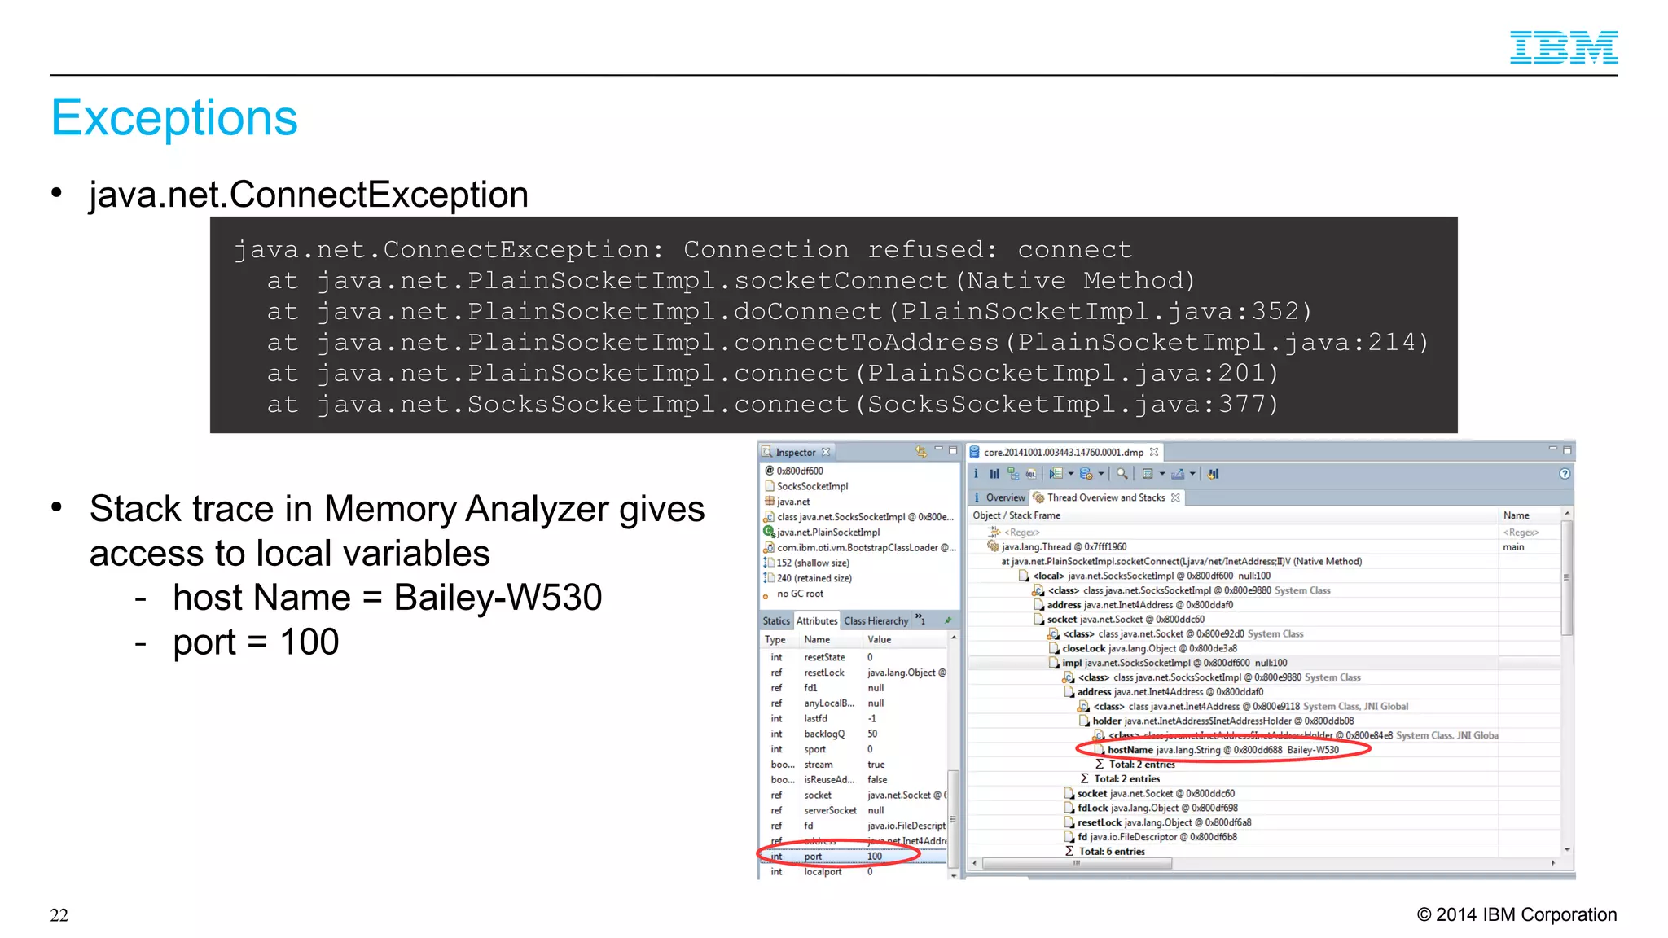Open the heap dump overview info icon
1668x938 pixels.
pyautogui.click(x=976, y=474)
